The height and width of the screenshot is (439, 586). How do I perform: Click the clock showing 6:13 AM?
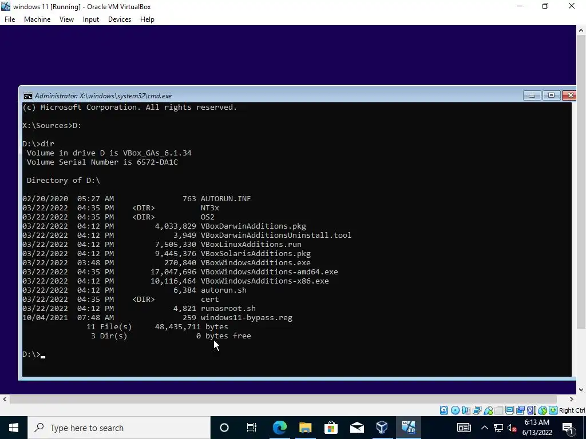pos(537,422)
